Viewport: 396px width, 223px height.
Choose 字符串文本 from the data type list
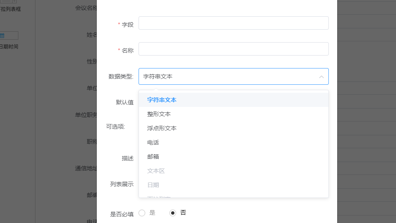tap(162, 100)
